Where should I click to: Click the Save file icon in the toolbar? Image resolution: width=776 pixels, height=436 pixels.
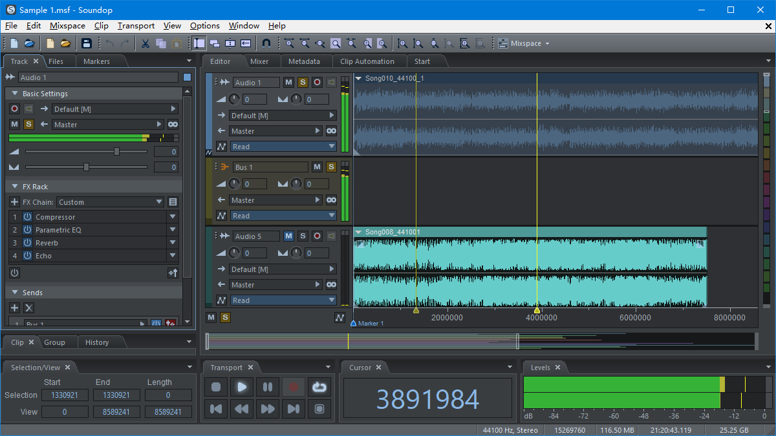tap(87, 43)
